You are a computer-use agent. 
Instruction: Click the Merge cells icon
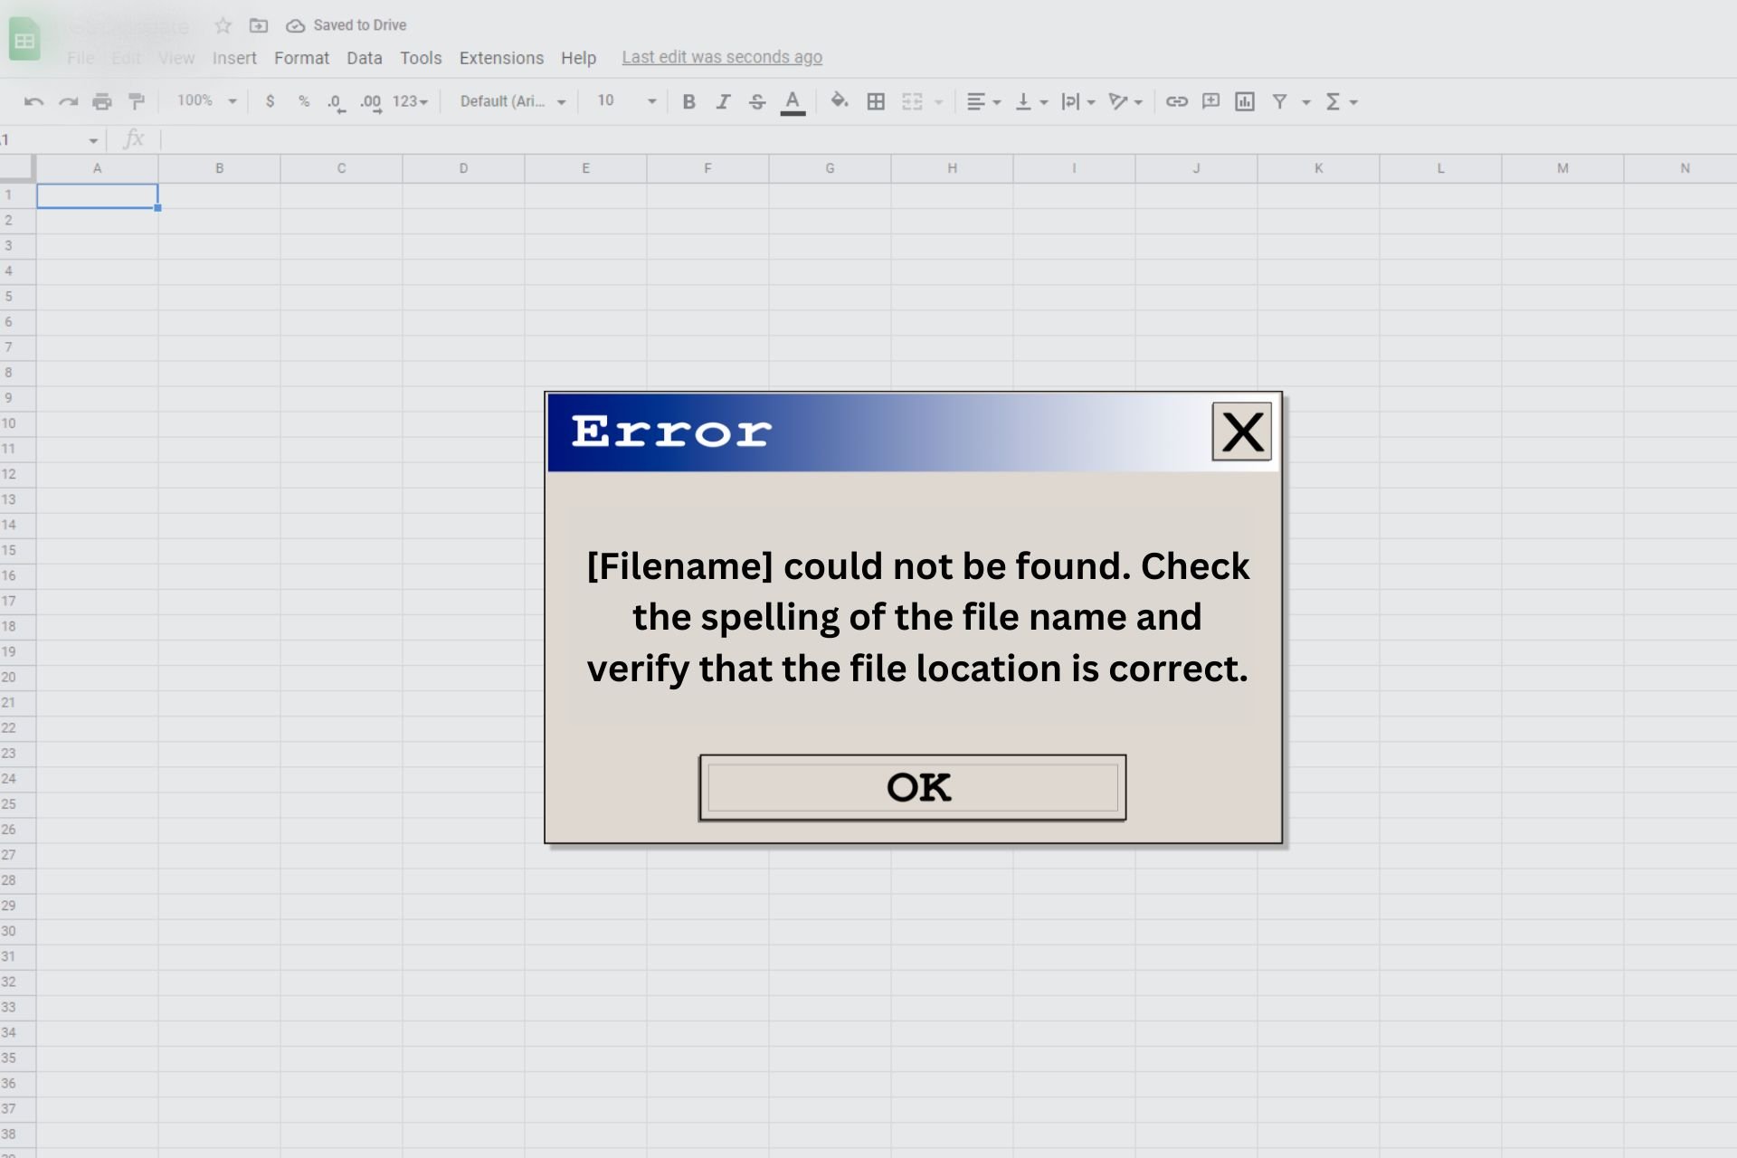tap(912, 101)
